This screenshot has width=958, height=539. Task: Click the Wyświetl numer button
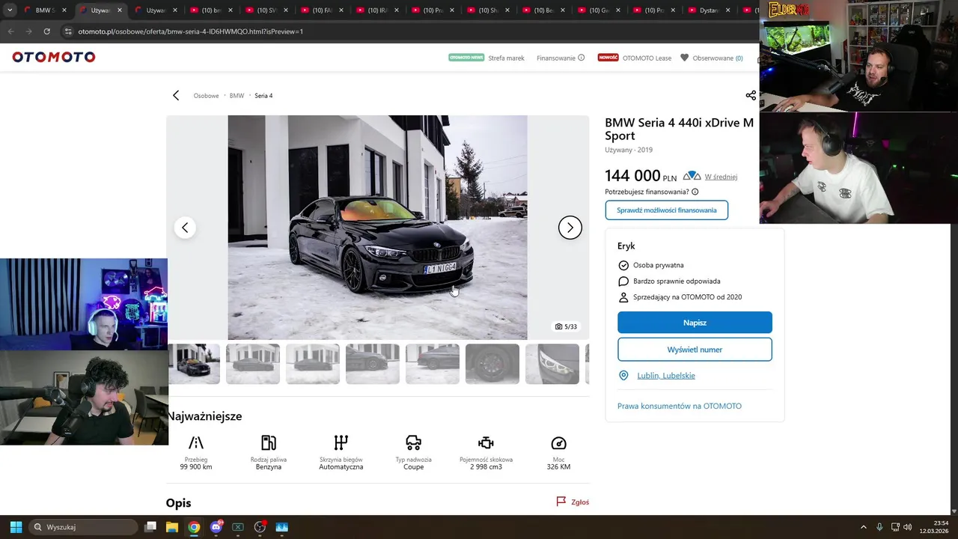pyautogui.click(x=695, y=350)
